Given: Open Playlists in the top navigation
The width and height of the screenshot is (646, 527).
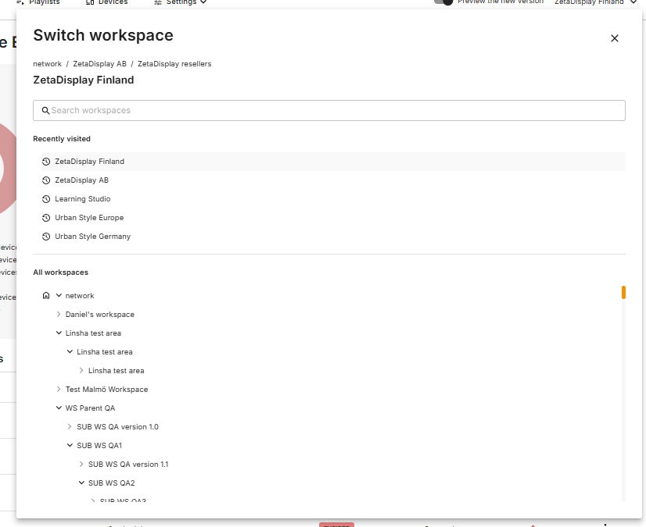Looking at the screenshot, I should pyautogui.click(x=38, y=2).
